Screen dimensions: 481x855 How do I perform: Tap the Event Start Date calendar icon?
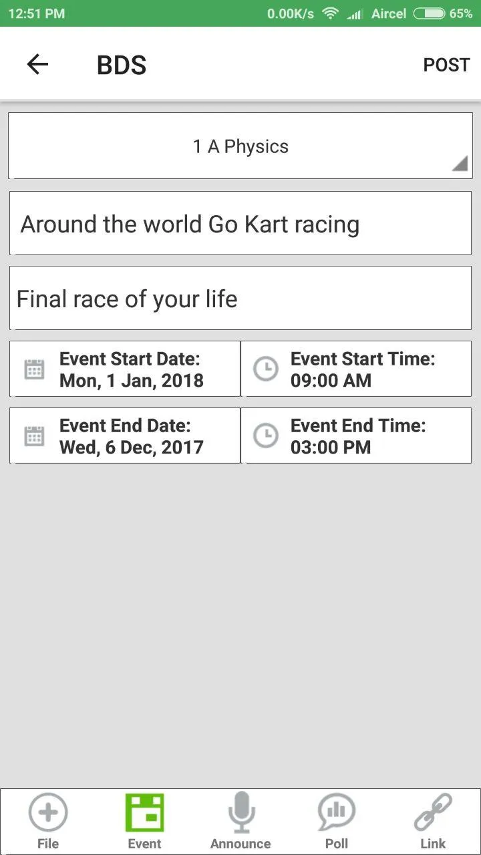coord(34,369)
